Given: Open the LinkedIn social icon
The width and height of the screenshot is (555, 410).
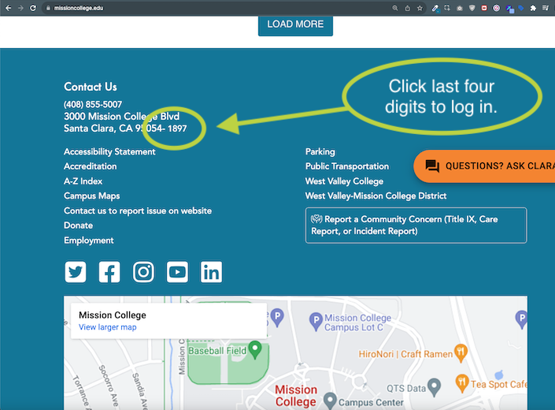Looking at the screenshot, I should 211,272.
